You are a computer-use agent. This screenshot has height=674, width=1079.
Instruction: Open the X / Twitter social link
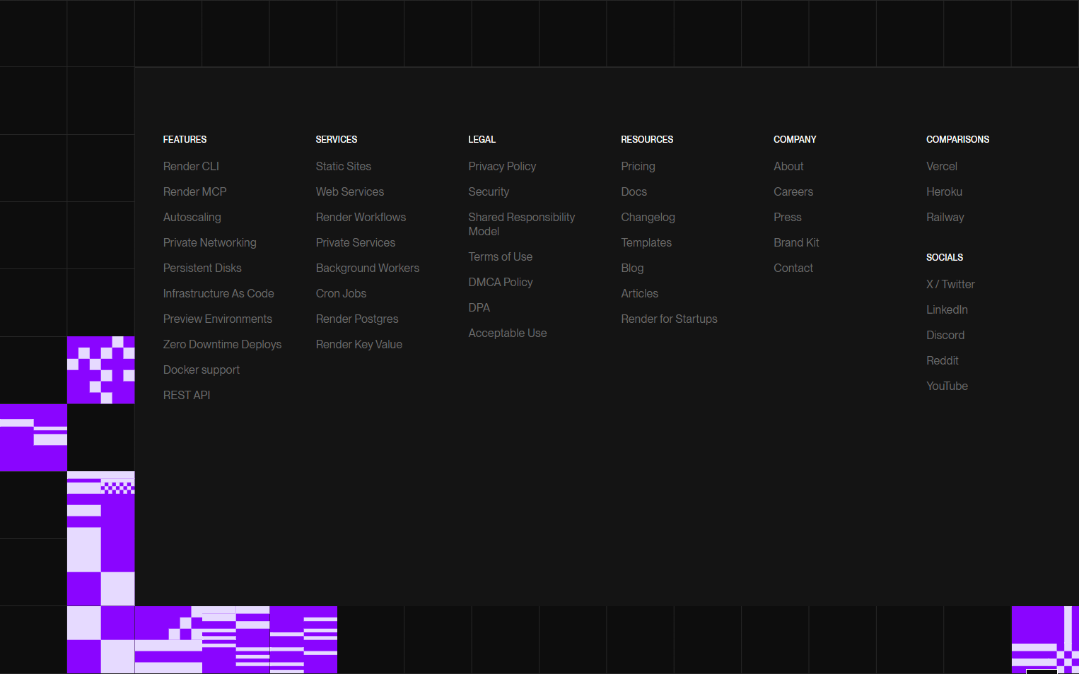[x=950, y=284]
